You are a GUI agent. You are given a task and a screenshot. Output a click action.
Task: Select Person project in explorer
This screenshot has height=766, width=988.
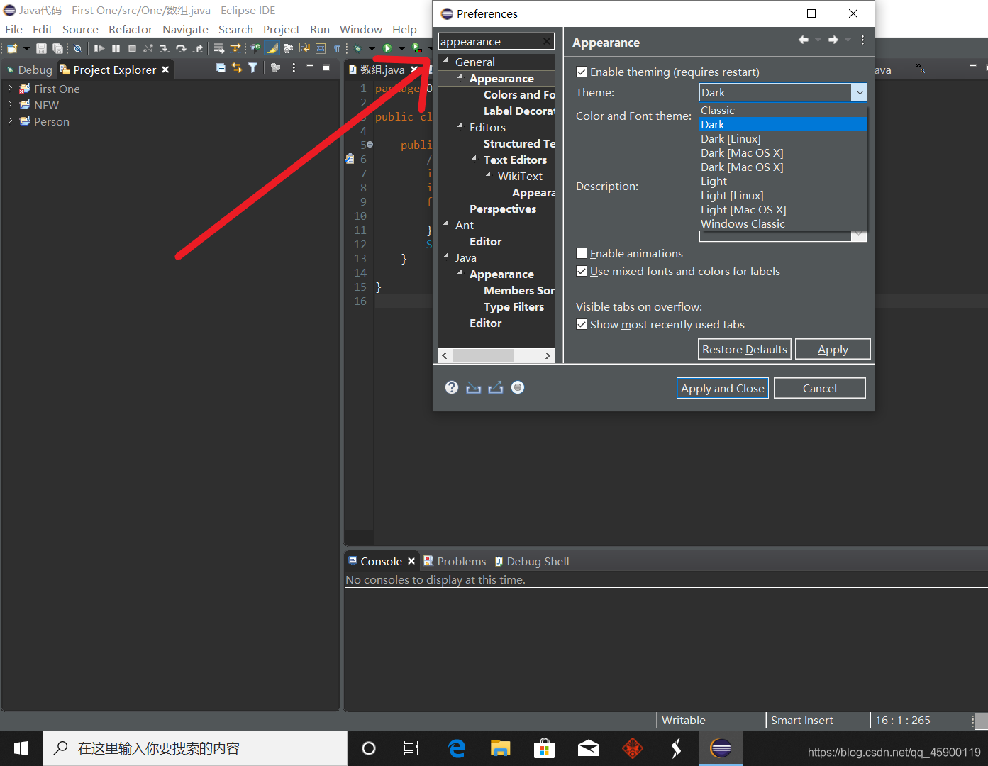[x=51, y=121]
